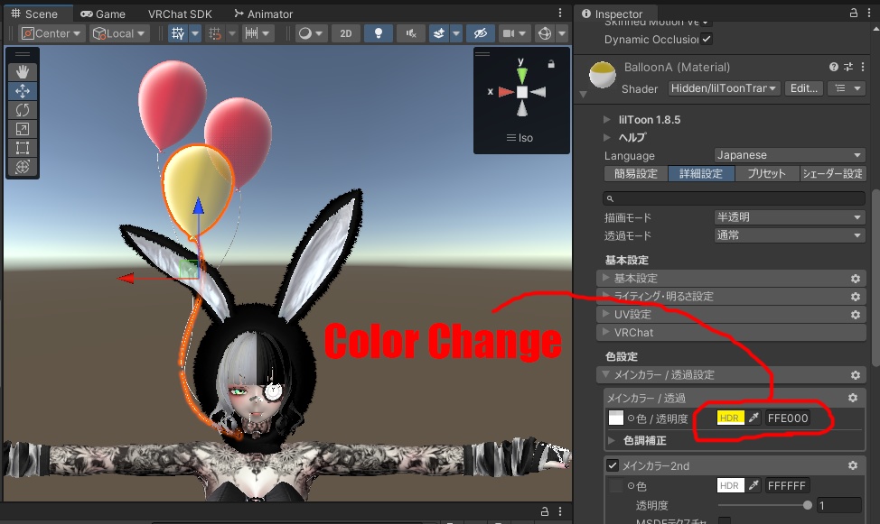Image resolution: width=880 pixels, height=524 pixels.
Task: Click the green Y axis cone on gizmo
Action: [522, 75]
